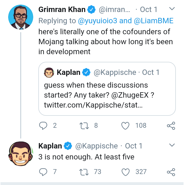Screen dimensions: 184x185
Task: Share Kaplan's '3 is not enough' tweet
Action: coord(171,172)
